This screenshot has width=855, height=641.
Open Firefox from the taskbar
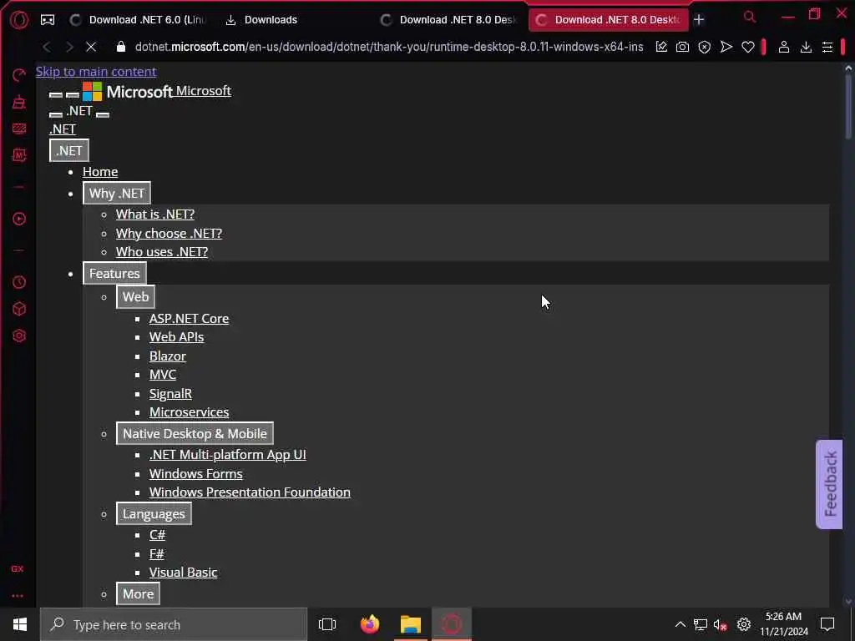click(370, 624)
